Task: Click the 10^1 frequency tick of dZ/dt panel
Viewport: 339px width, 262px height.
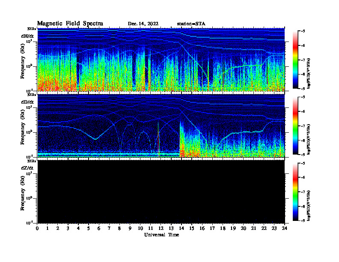Action: 29,173
